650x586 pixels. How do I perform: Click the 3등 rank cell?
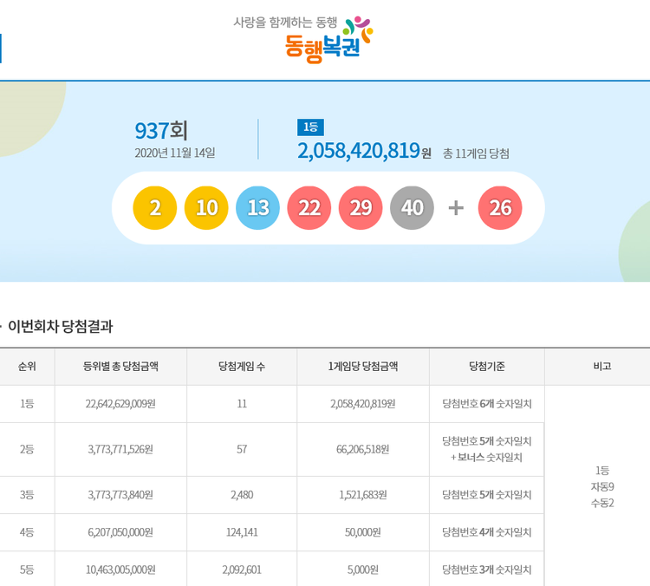(x=27, y=495)
